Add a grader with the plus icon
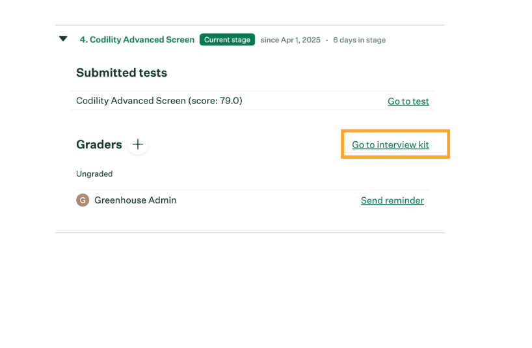 point(138,144)
